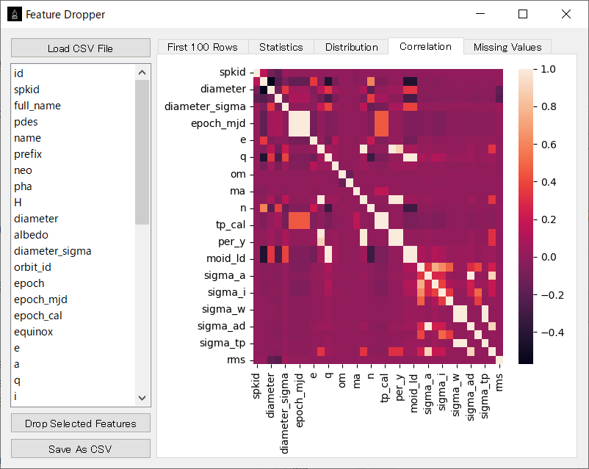Open the First 100 Rows tab
The image size is (589, 469).
coord(203,47)
